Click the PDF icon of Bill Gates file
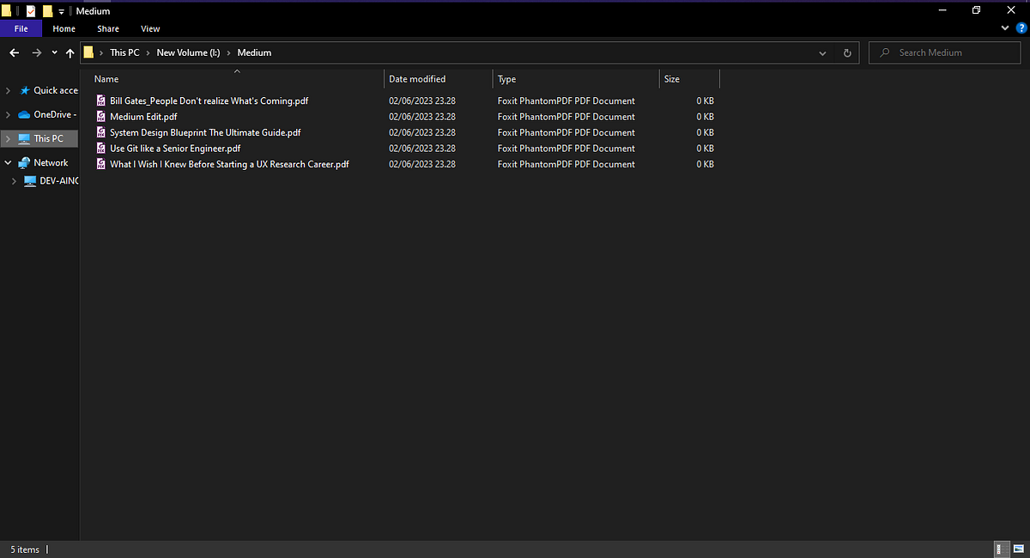 point(101,100)
